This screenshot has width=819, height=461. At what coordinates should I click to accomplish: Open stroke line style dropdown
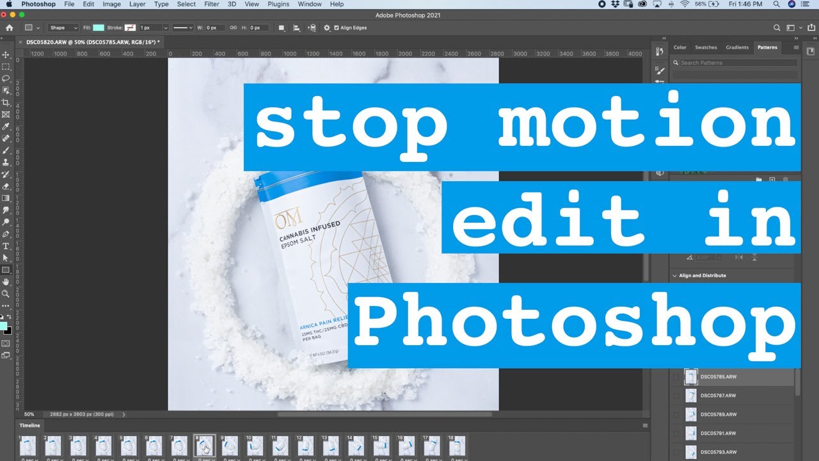[184, 28]
